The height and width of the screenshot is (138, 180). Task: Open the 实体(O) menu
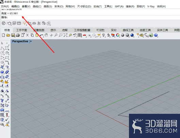click(x=59, y=6)
